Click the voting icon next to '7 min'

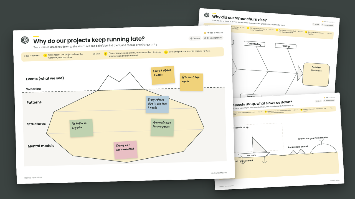[x=204, y=51]
